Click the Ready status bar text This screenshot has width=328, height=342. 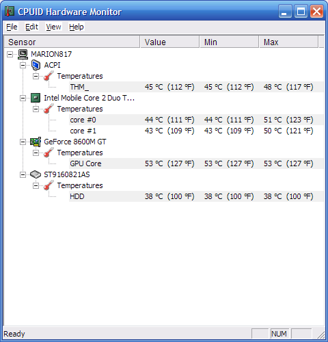coord(14,334)
